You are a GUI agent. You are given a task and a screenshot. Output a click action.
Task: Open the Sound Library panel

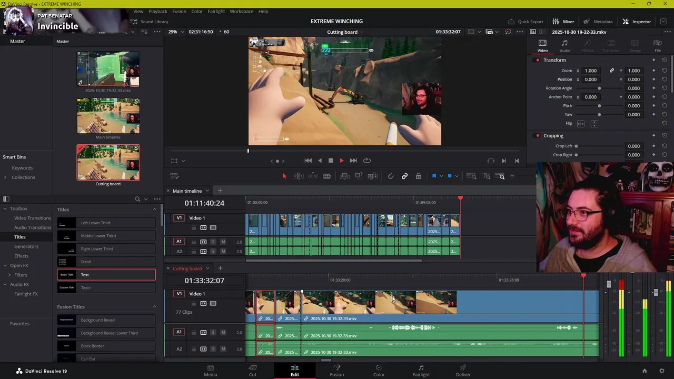[149, 22]
